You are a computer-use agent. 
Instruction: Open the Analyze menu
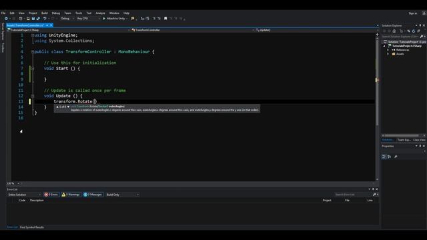100,13
